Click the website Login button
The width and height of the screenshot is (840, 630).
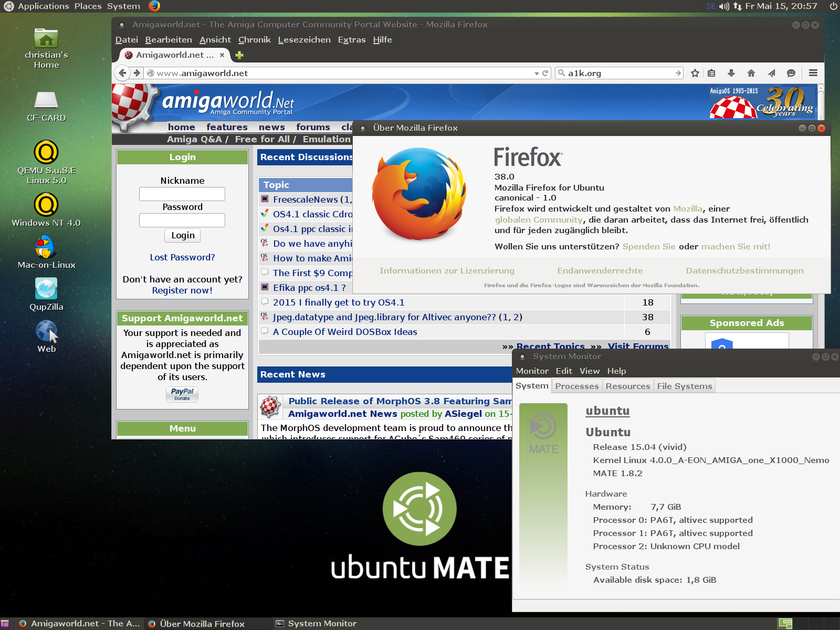[x=182, y=236]
